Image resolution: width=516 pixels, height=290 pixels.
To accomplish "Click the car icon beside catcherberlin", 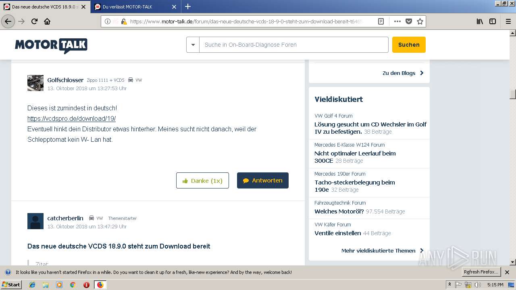I will [x=92, y=218].
